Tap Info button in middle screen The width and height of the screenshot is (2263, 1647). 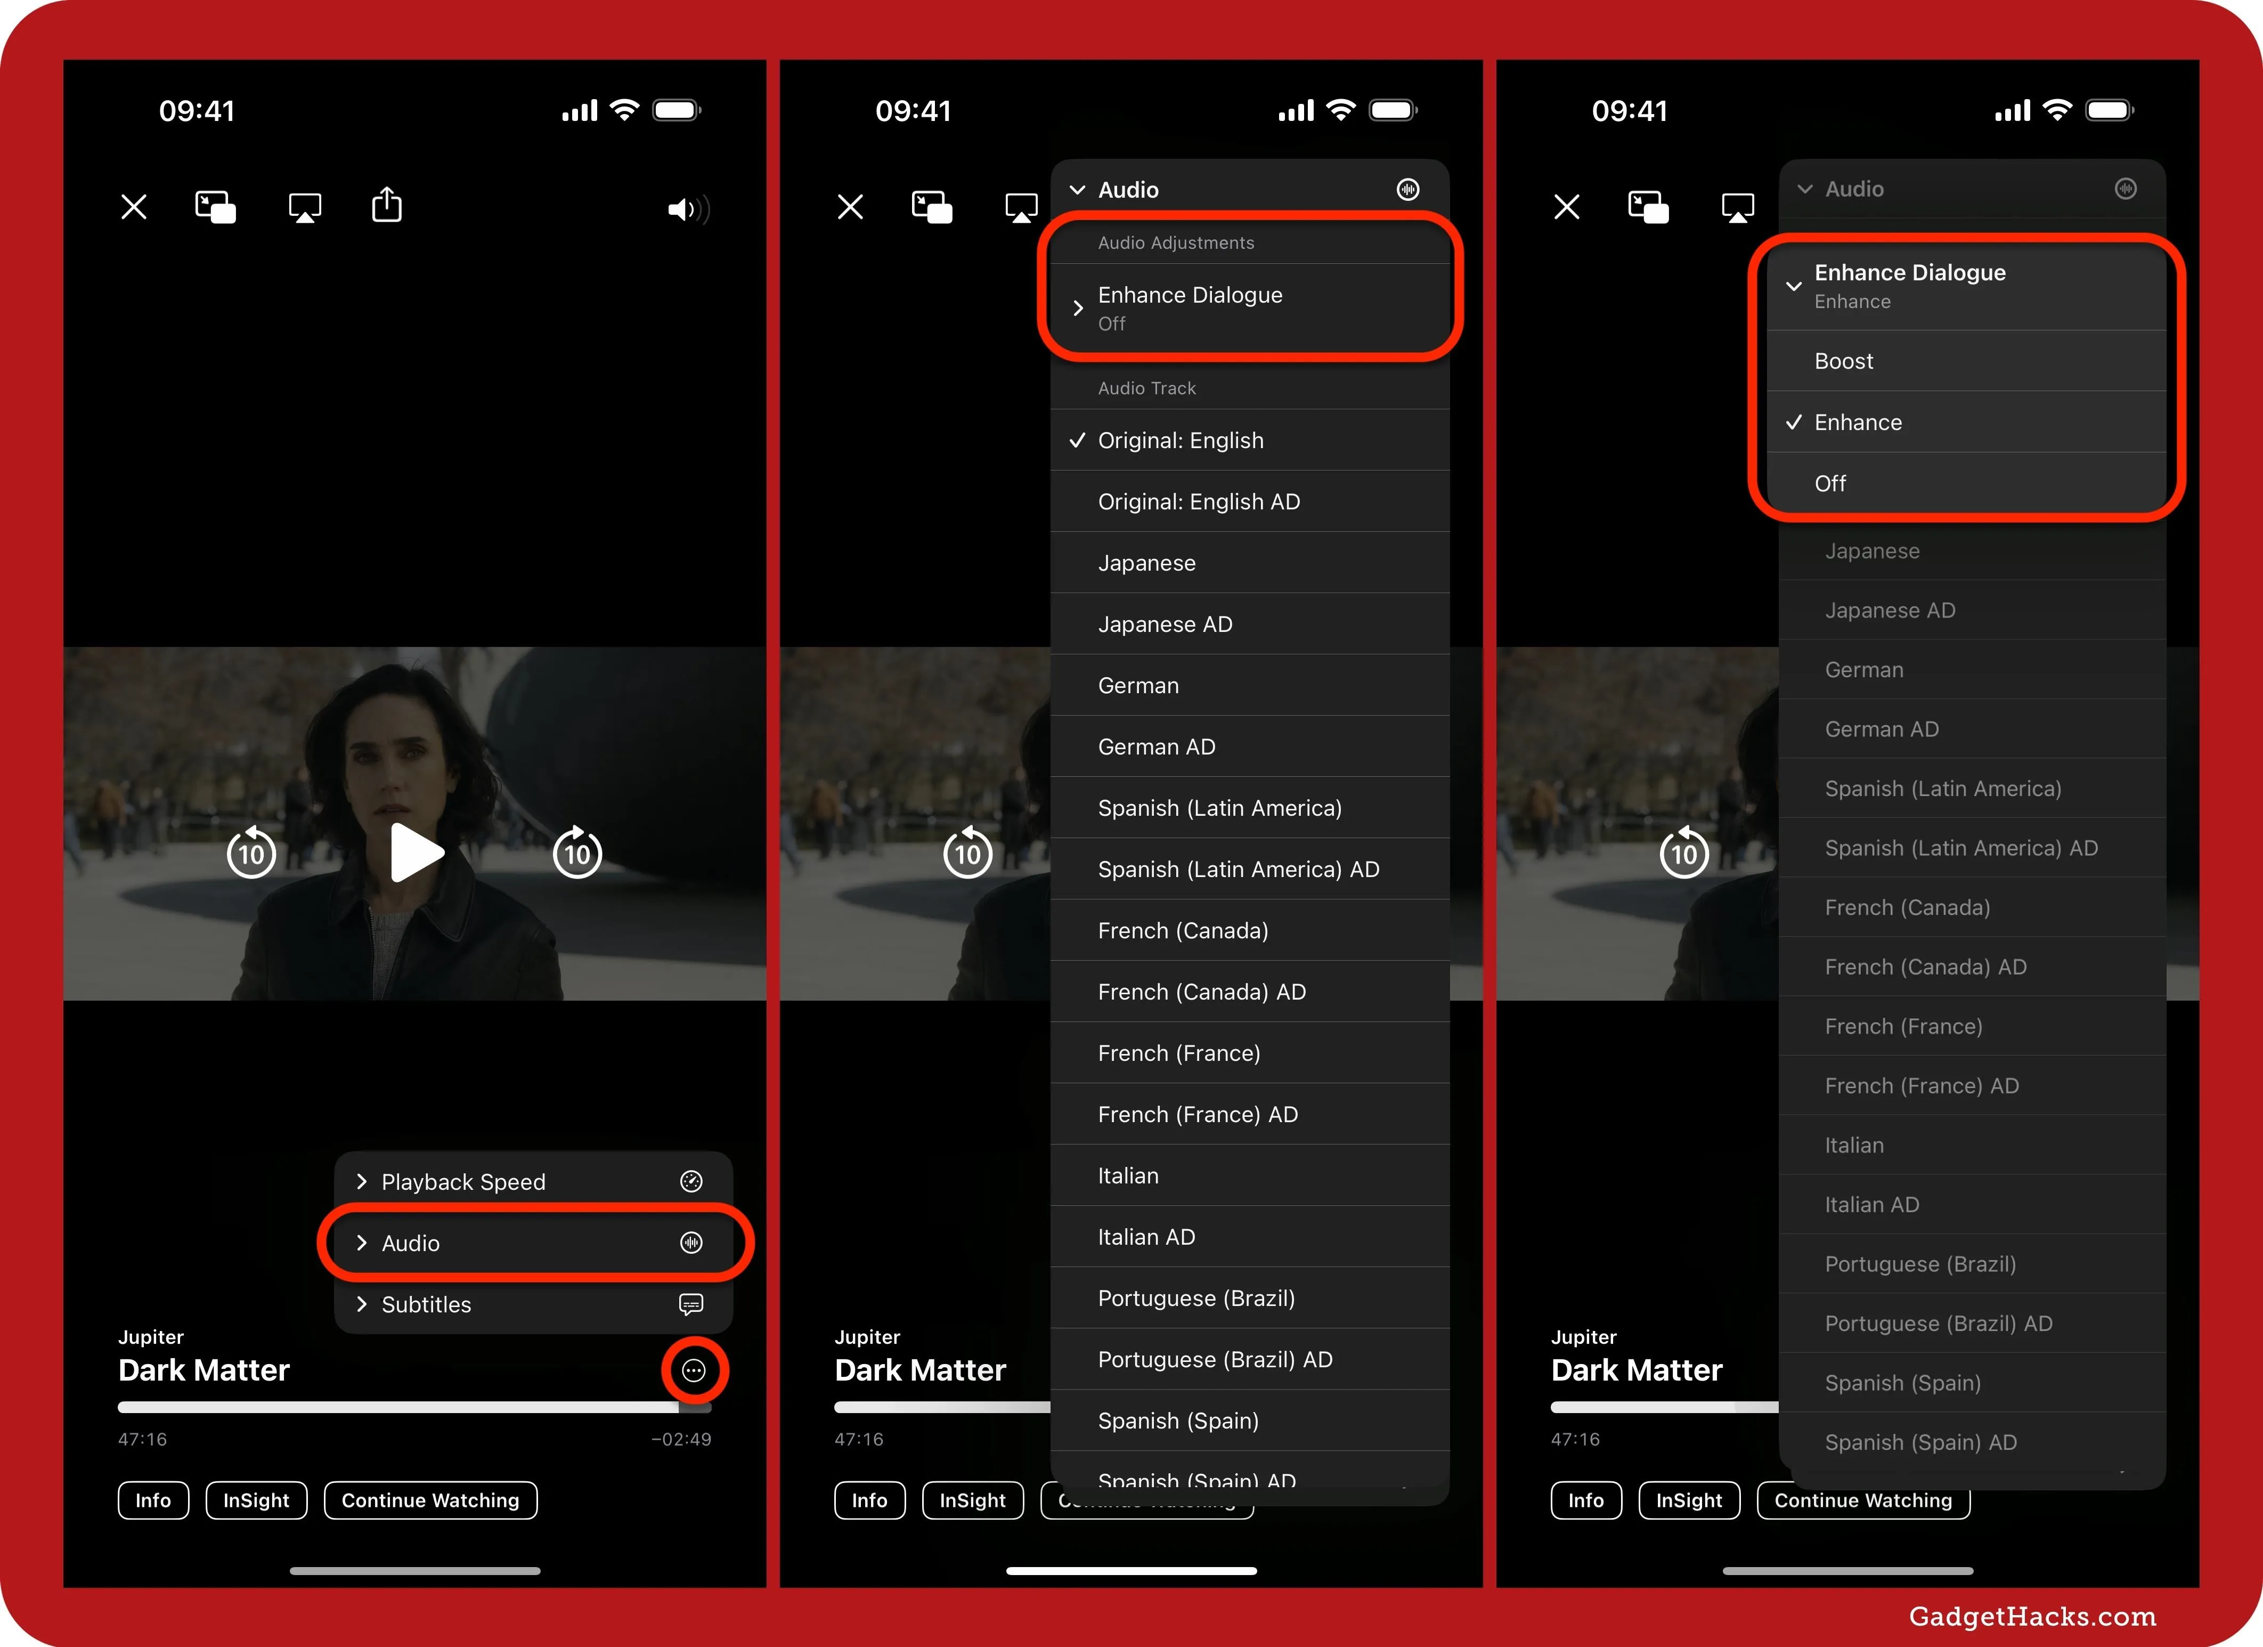click(x=869, y=1500)
